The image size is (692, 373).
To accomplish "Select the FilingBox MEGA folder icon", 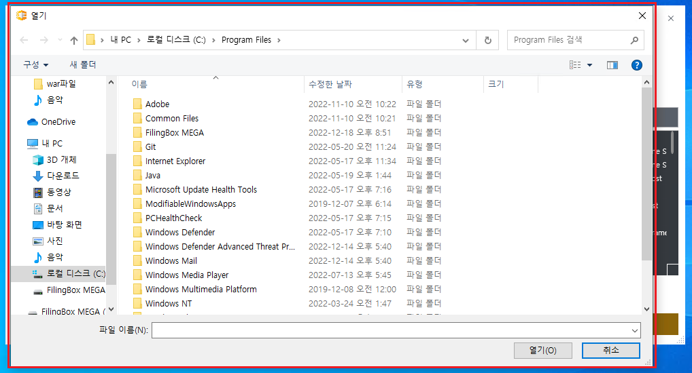I will pyautogui.click(x=137, y=132).
